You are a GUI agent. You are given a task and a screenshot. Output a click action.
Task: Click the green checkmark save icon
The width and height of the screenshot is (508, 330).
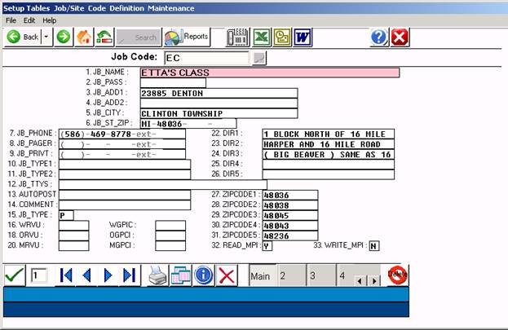point(14,275)
